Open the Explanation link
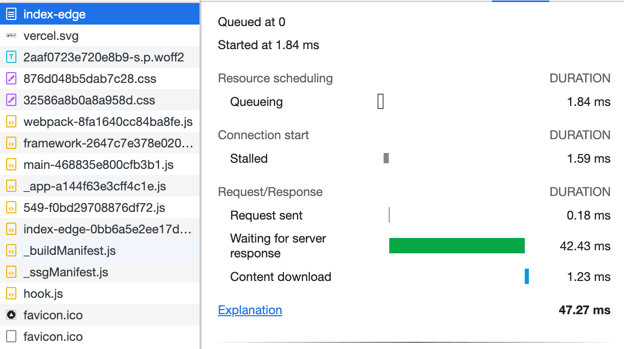The width and height of the screenshot is (624, 349). tap(250, 310)
